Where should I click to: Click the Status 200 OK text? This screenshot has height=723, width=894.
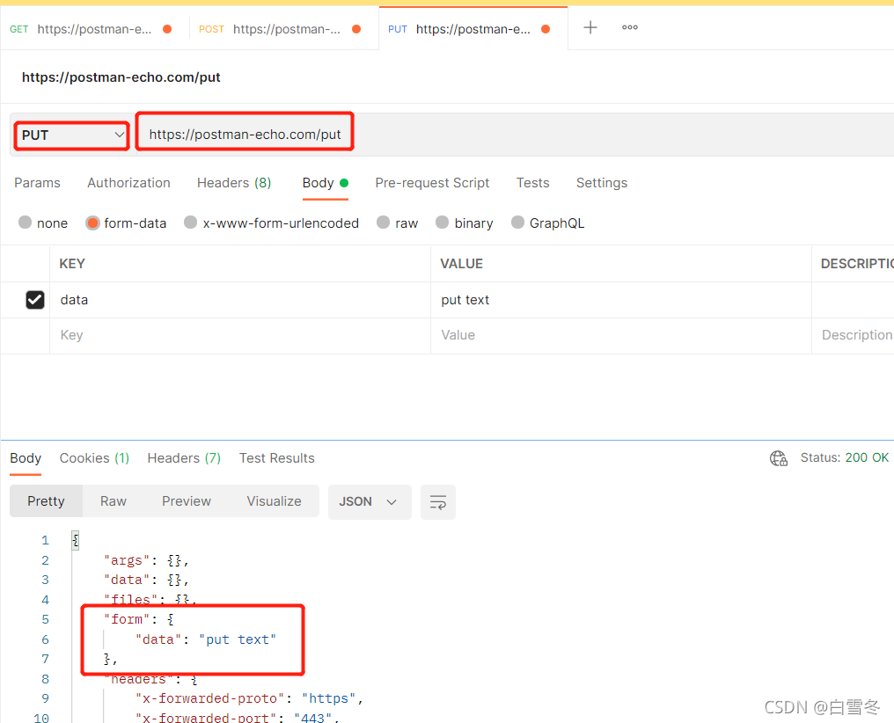pyautogui.click(x=845, y=457)
